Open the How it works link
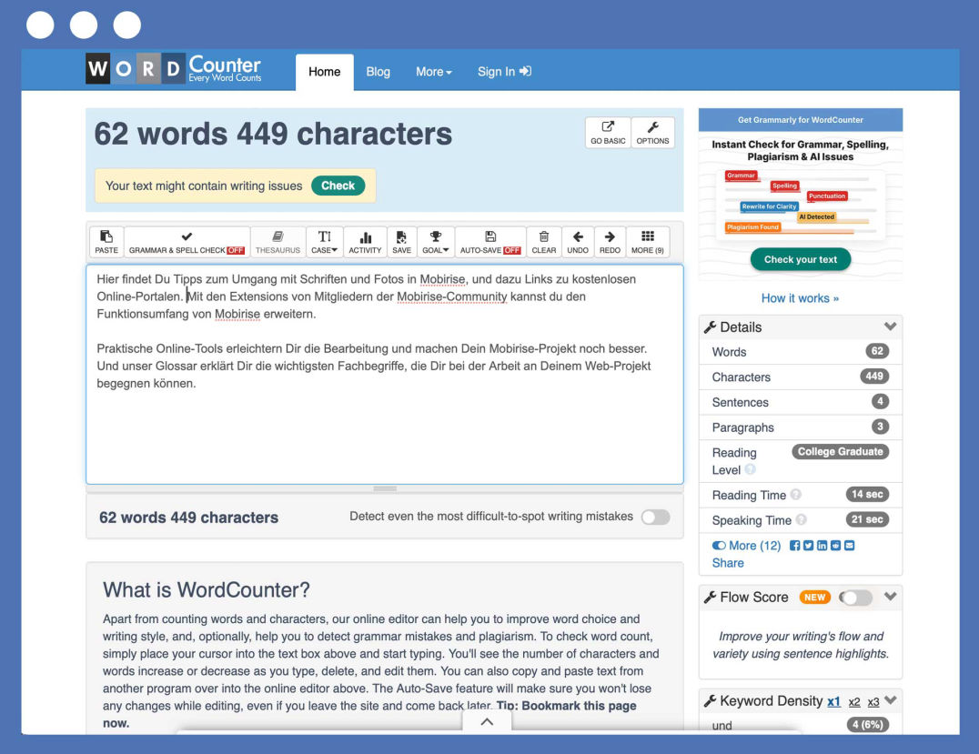979x754 pixels. coord(800,298)
